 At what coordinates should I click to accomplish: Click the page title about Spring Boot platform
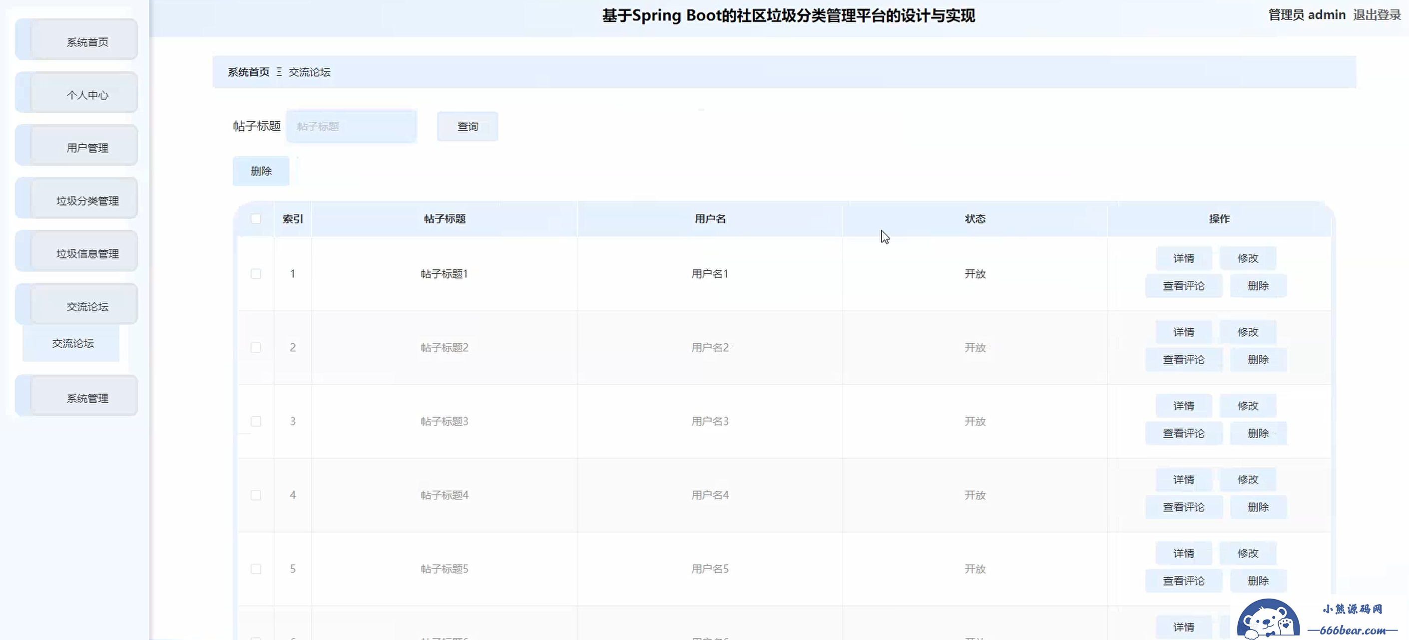(788, 15)
